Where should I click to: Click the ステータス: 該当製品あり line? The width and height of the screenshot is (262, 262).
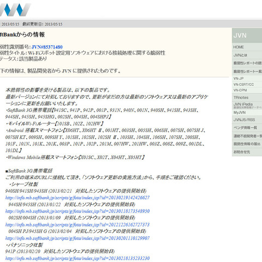(x=23, y=59)
